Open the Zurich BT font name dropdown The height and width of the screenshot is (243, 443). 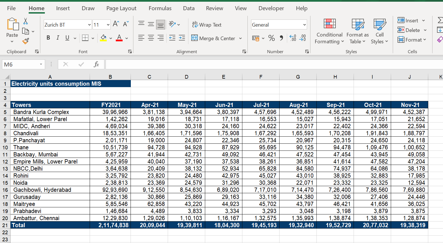[89, 25]
